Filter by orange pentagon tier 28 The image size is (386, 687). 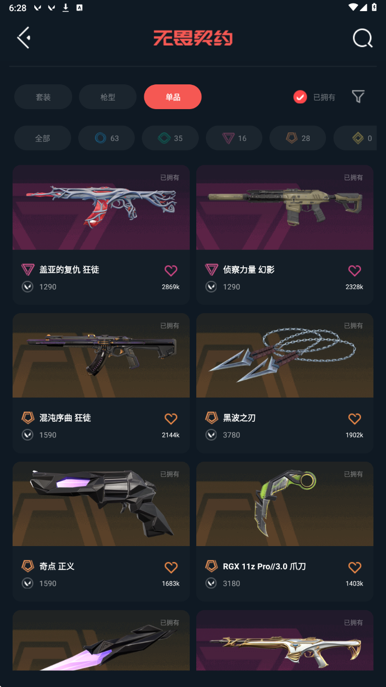tap(298, 138)
